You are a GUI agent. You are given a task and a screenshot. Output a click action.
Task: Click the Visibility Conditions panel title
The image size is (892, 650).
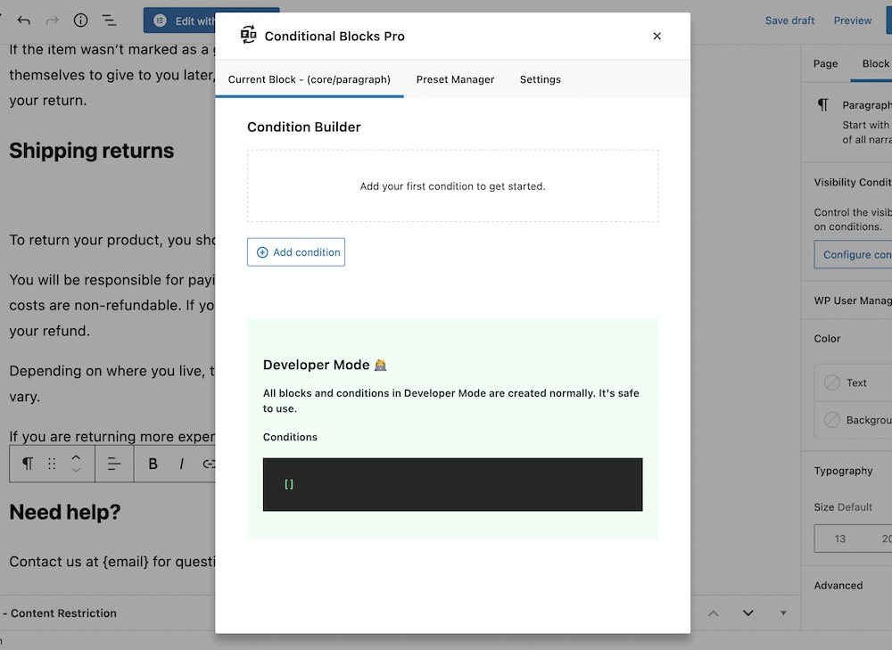[853, 182]
